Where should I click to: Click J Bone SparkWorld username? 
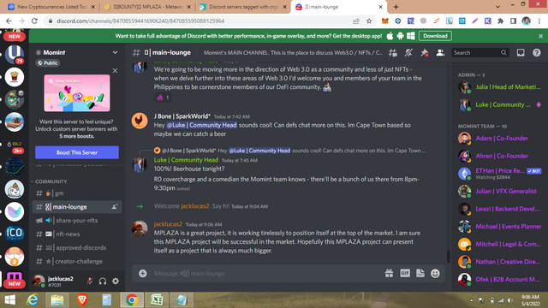click(182, 116)
